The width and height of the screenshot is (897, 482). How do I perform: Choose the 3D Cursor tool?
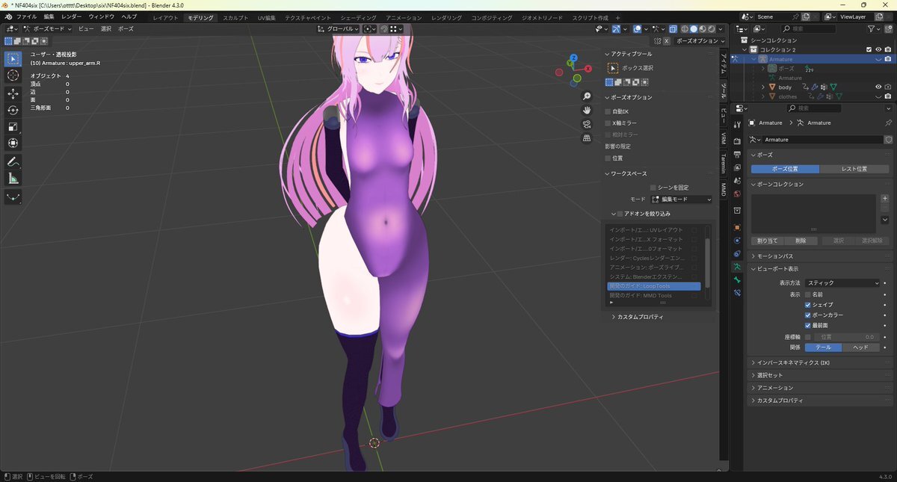point(13,75)
